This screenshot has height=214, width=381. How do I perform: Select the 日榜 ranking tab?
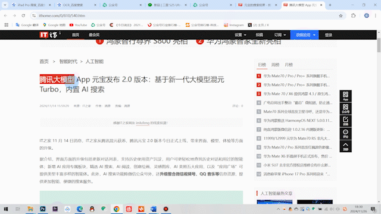[262, 65]
